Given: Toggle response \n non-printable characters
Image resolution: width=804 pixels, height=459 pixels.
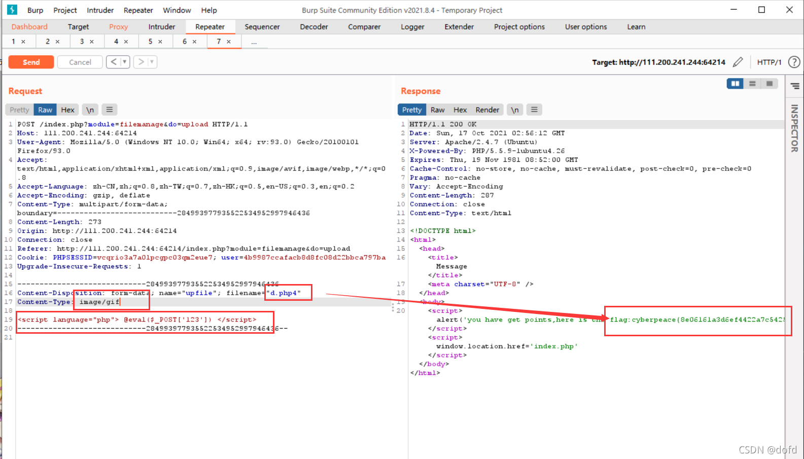Looking at the screenshot, I should [x=515, y=110].
